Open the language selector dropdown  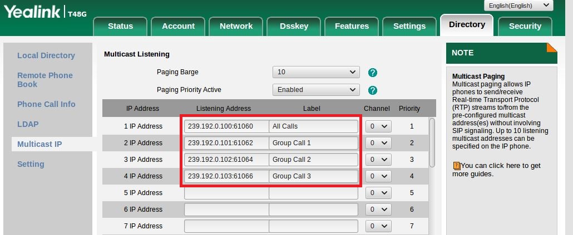tap(518, 6)
